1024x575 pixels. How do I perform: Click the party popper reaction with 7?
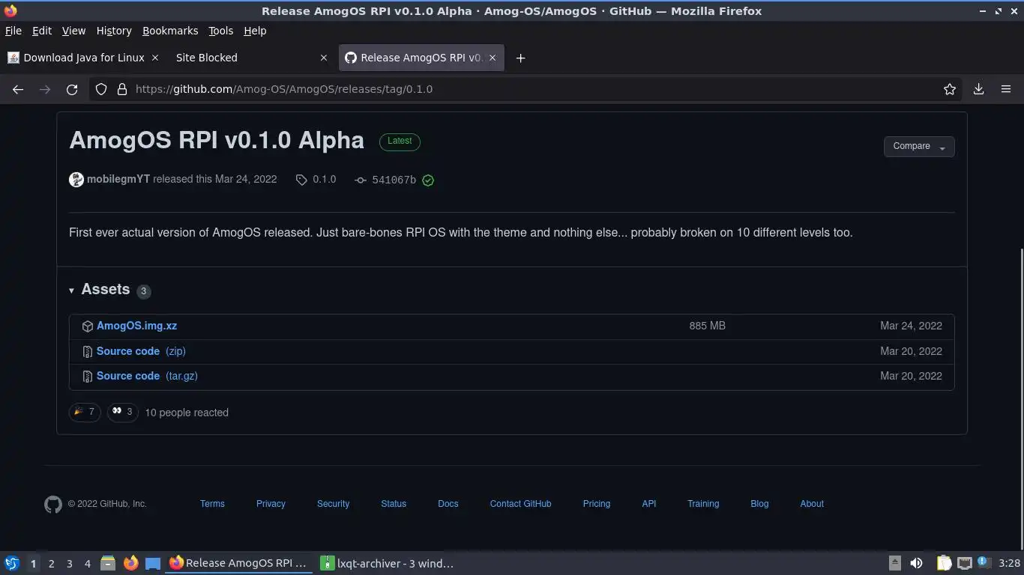coord(85,412)
